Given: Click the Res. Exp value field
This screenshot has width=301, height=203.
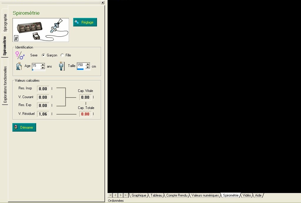Looking at the screenshot, I should (43, 105).
